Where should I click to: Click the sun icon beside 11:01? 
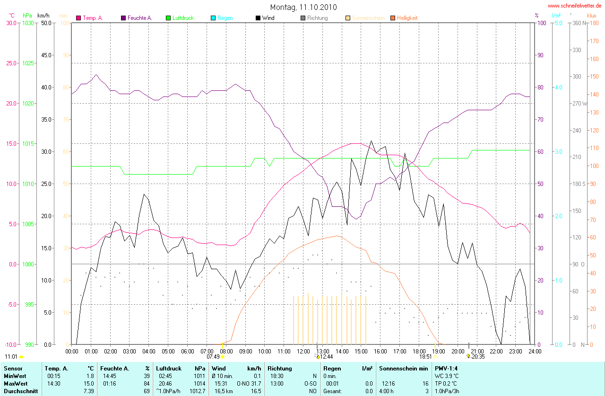[21, 357]
